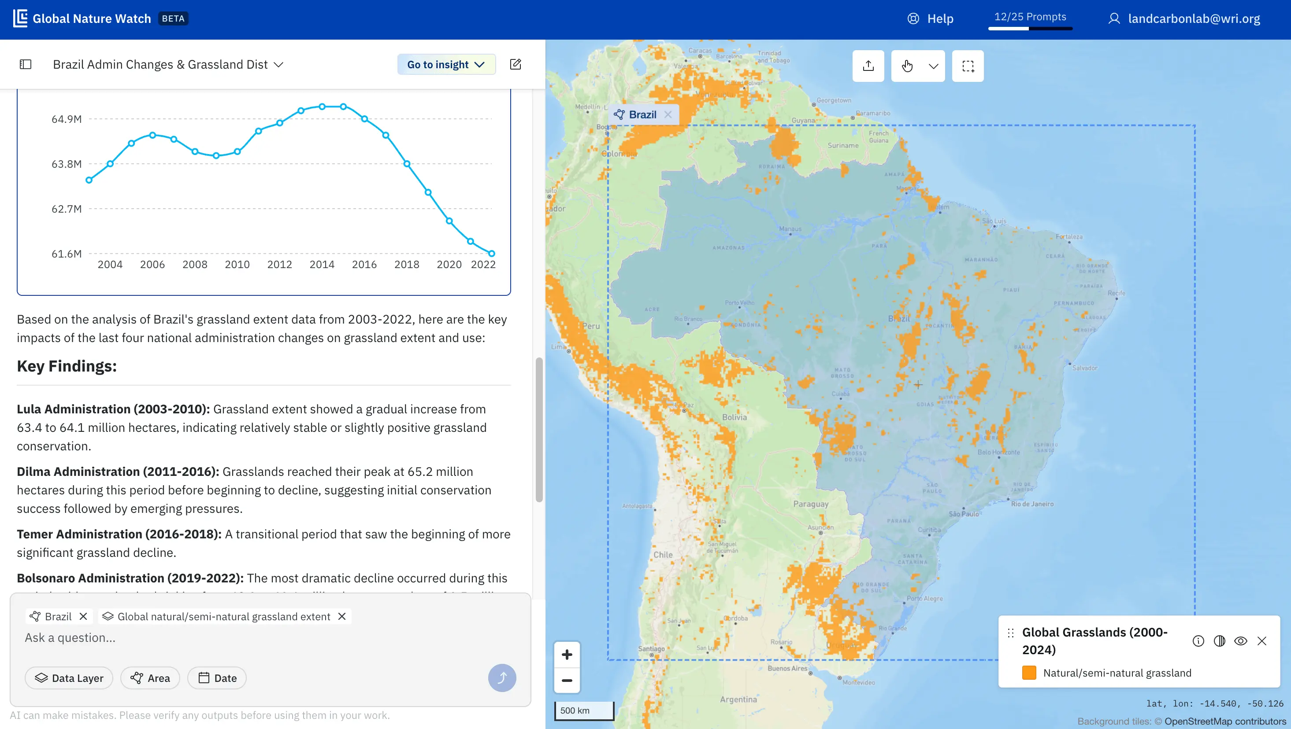Click the Date button
Image resolution: width=1291 pixels, height=729 pixels.
point(217,678)
